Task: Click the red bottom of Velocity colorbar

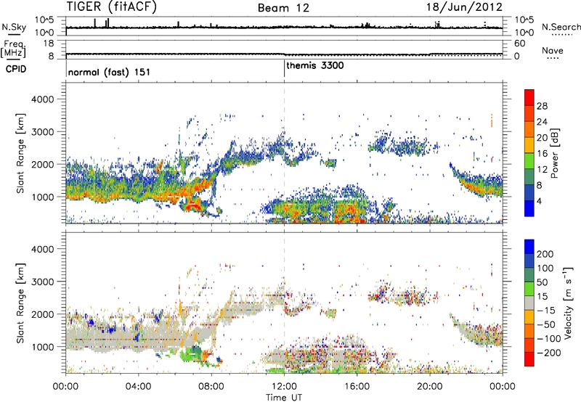Action: [529, 359]
